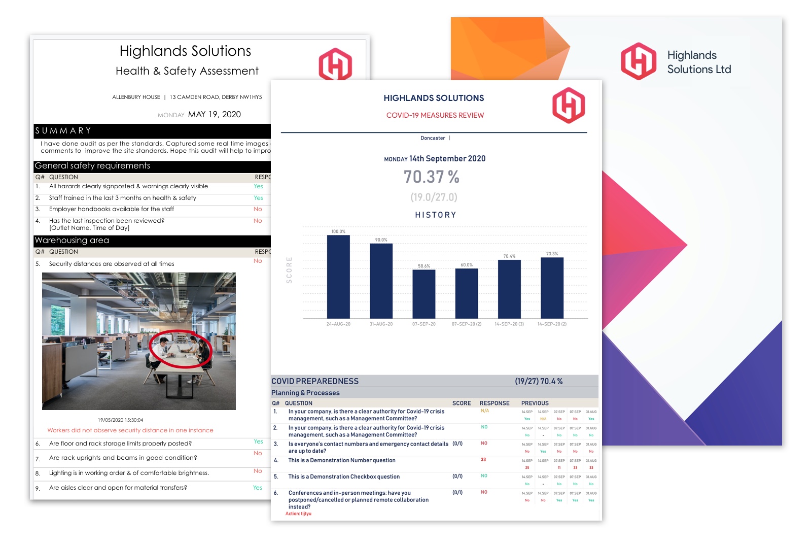Click the "No" response for the Employer handbooks question
Viewport: 812px width, 545px height.
[x=258, y=209]
